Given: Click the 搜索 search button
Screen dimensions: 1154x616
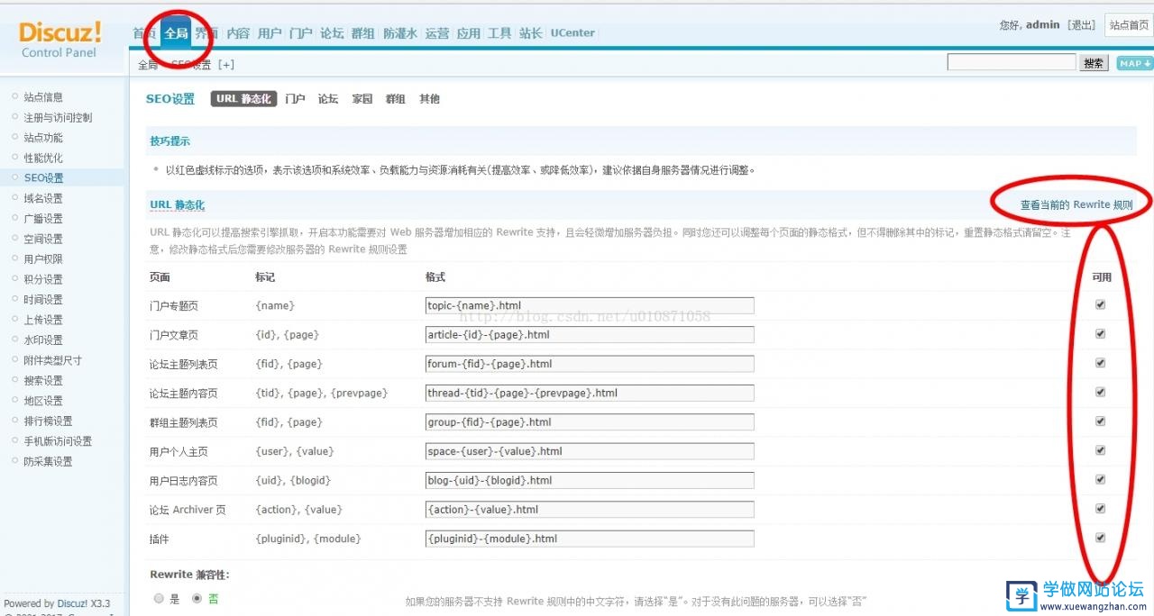Looking at the screenshot, I should (x=1094, y=61).
